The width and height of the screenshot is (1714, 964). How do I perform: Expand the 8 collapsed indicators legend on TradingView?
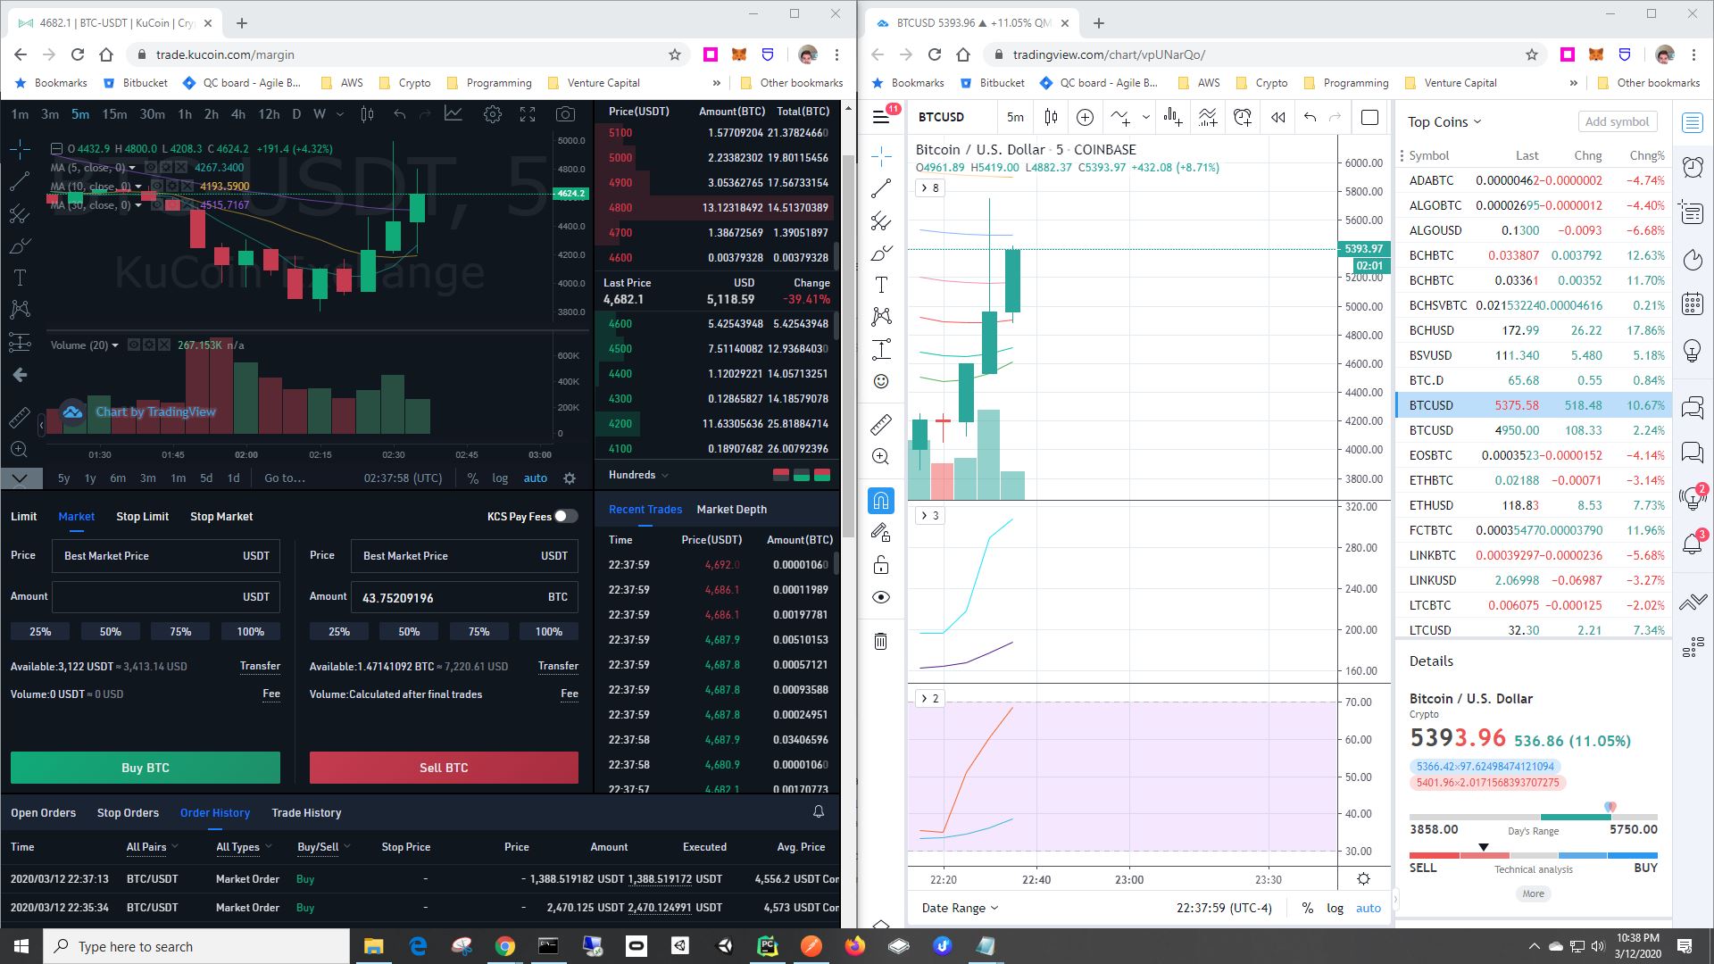point(930,187)
